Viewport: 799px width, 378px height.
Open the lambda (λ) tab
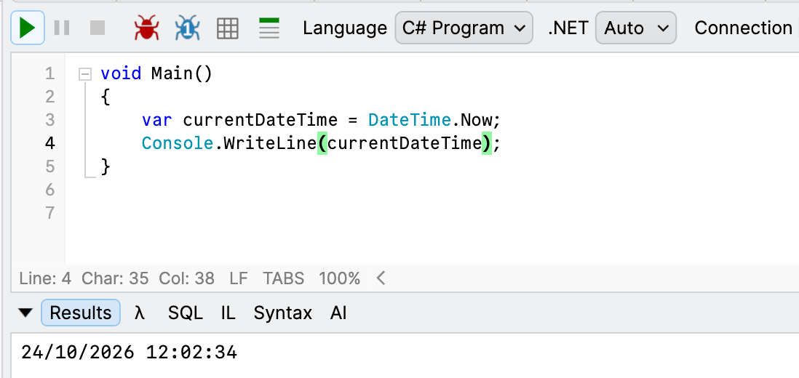(x=140, y=313)
